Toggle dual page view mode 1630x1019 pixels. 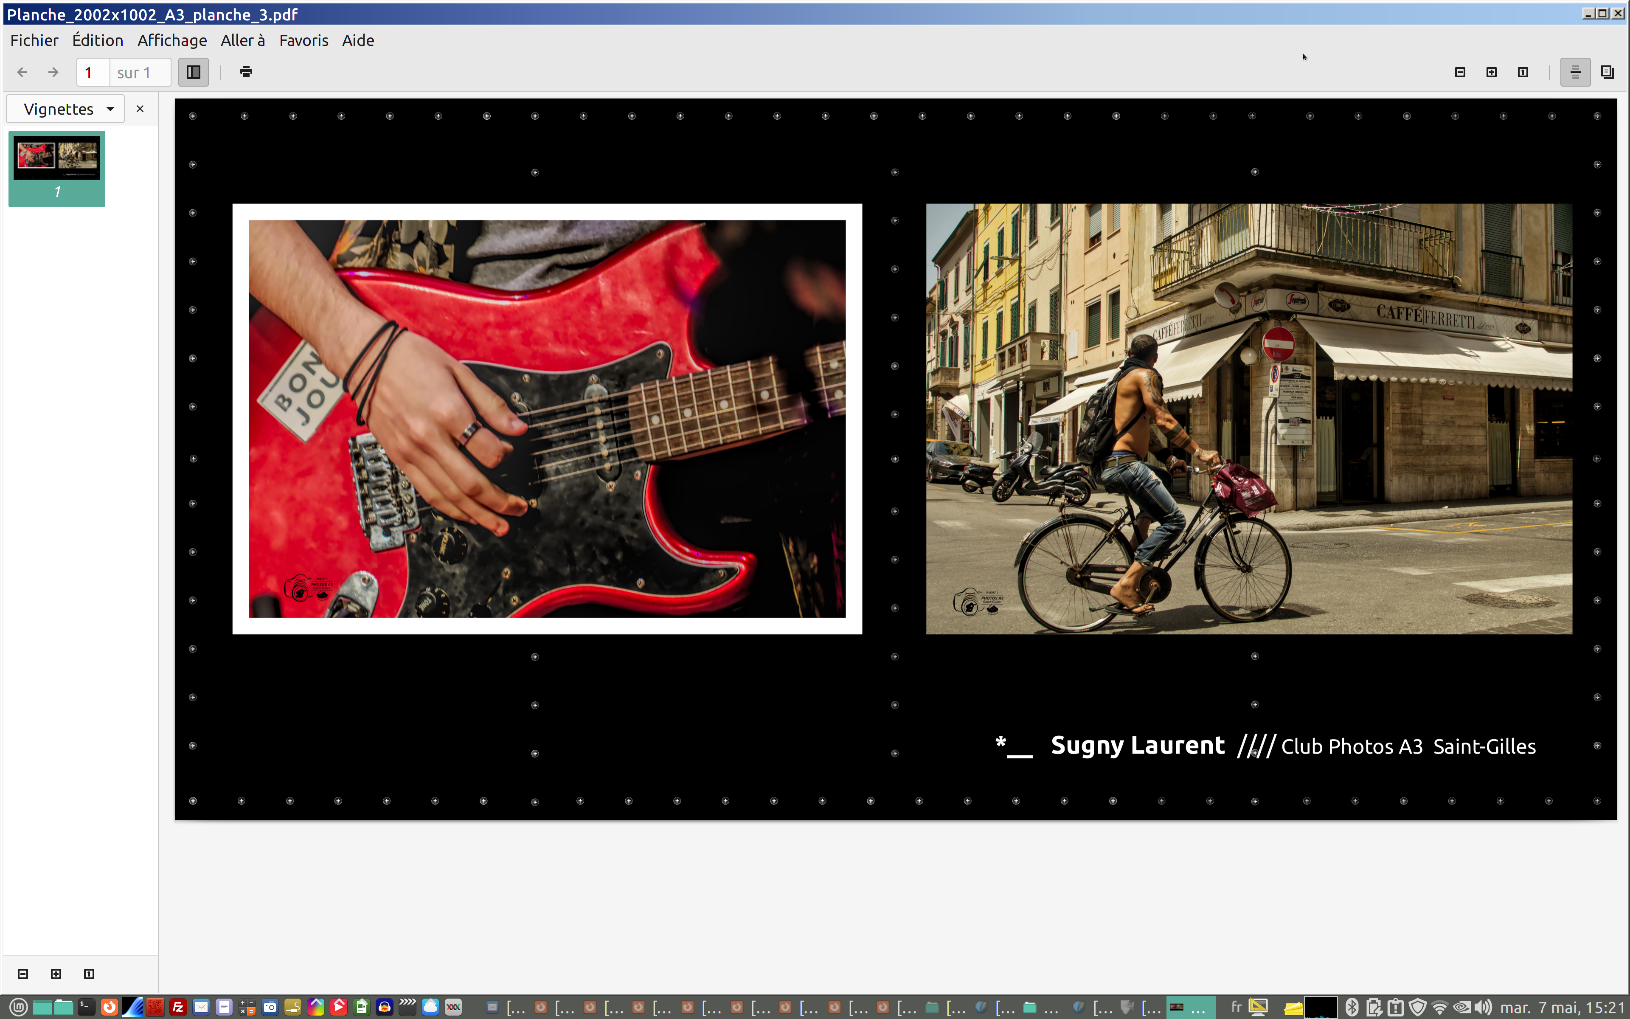pyautogui.click(x=1607, y=72)
